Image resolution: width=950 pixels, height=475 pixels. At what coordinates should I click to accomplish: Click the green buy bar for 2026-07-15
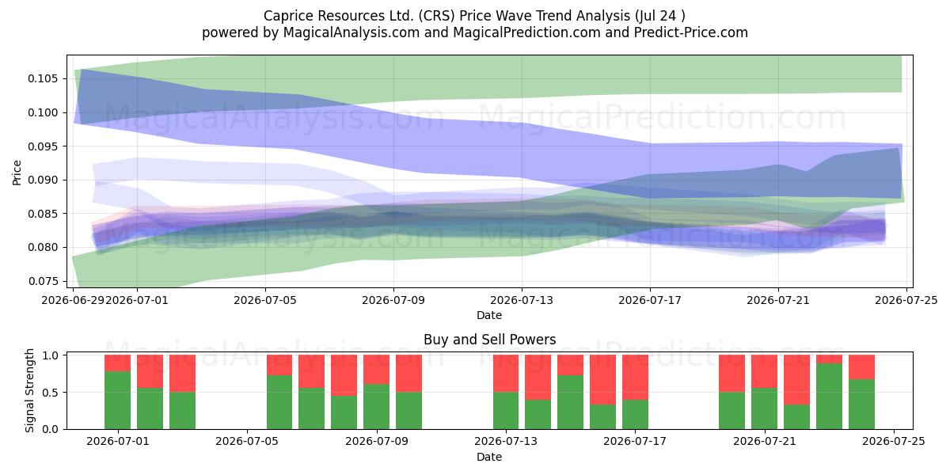click(570, 402)
